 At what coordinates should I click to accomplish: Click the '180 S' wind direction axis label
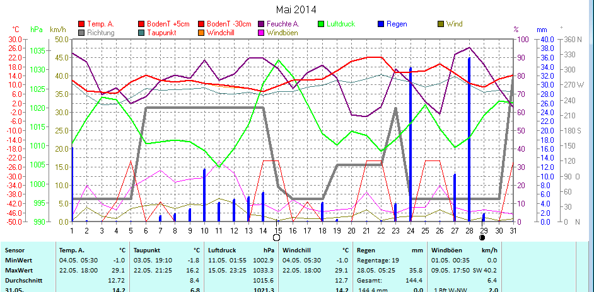(x=573, y=131)
